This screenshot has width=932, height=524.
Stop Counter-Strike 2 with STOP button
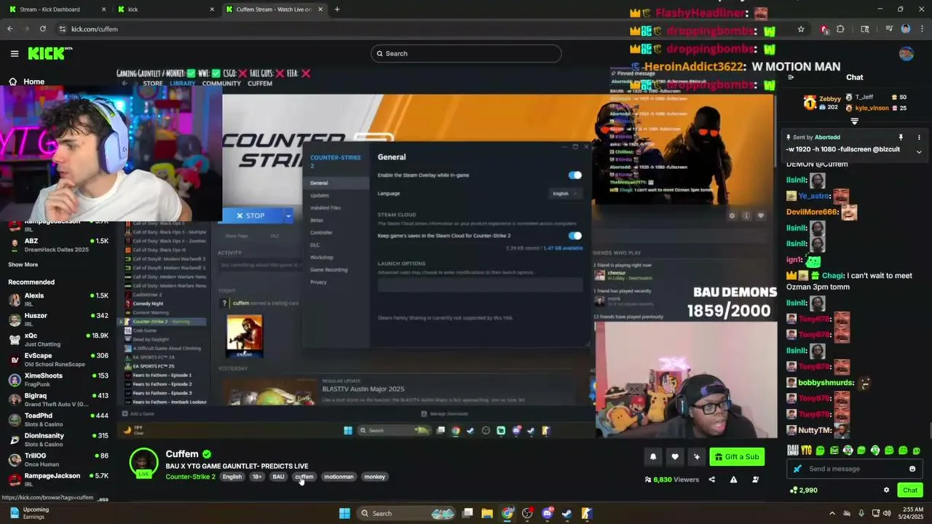250,215
